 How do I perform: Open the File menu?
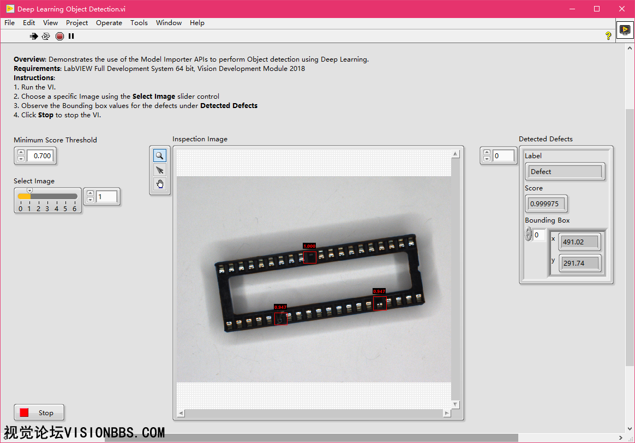click(9, 23)
